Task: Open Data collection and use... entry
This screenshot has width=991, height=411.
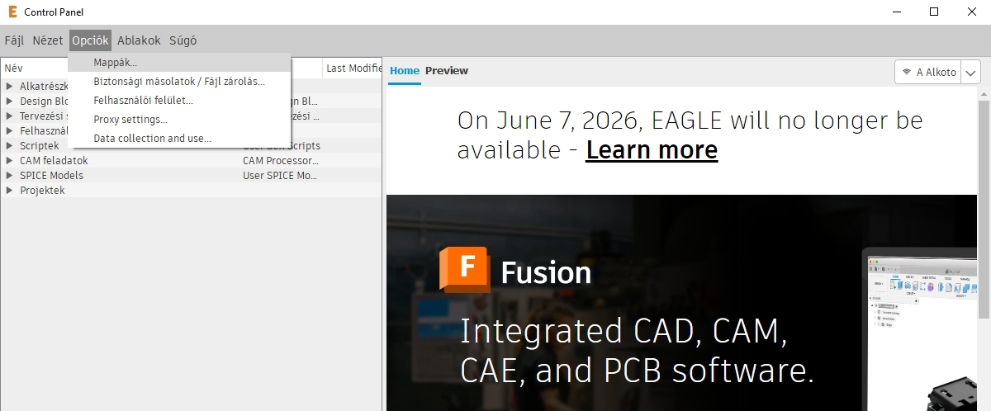Action: (x=152, y=139)
